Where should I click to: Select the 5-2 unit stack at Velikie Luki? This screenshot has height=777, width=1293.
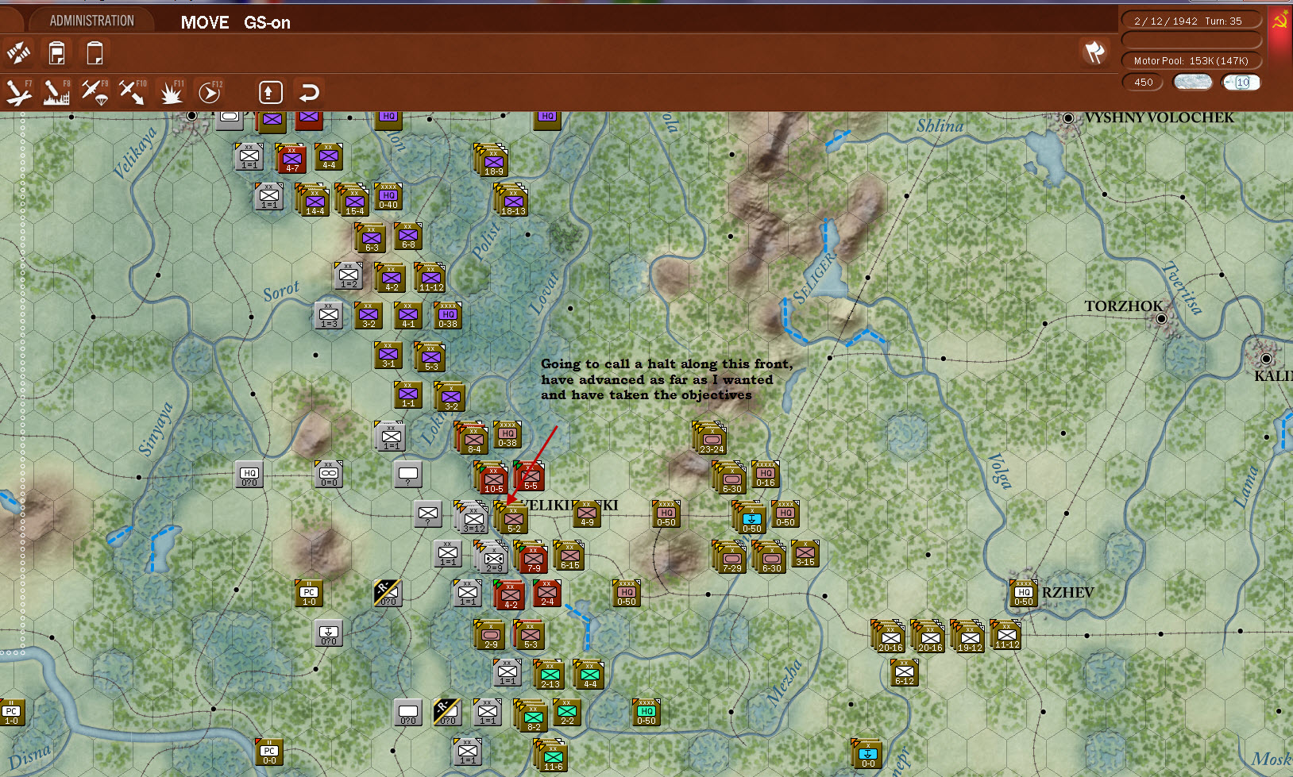click(511, 517)
